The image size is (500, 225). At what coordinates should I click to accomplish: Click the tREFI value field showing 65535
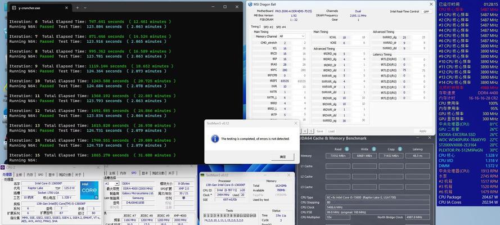284,81
